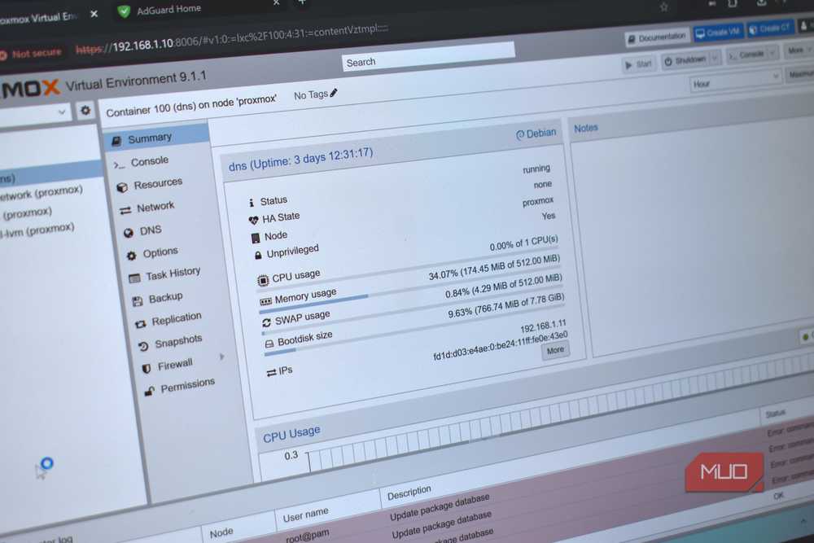Select the network (proxmox) tree item
814x543 pixels.
click(42, 193)
